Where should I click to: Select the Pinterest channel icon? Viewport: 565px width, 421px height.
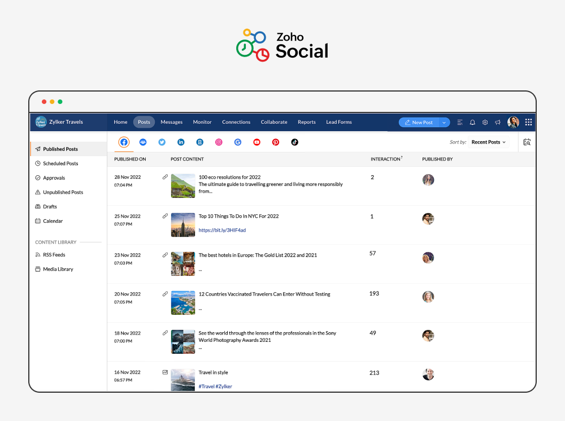pyautogui.click(x=276, y=142)
